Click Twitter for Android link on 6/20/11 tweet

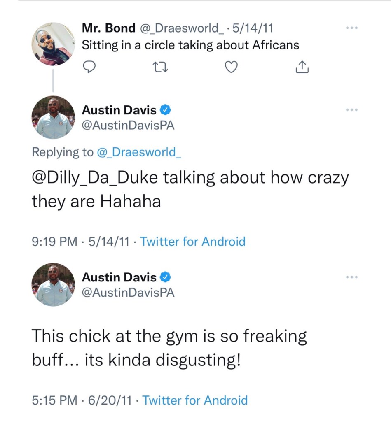195,400
